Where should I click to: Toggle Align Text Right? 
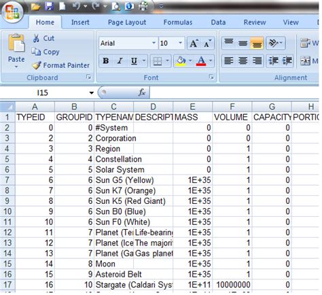tap(257, 60)
